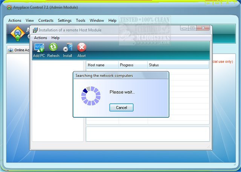The image size is (241, 172).
Task: Click the Anyplace Control title bar app icon
Action: pos(9,7)
